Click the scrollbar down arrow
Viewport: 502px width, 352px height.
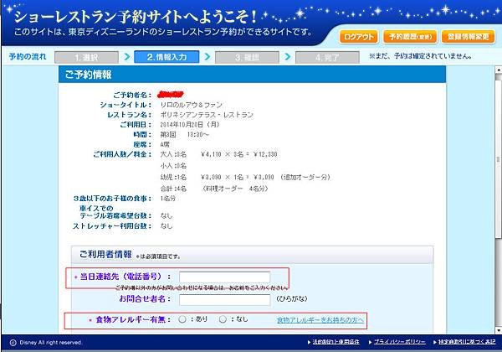pos(498,330)
